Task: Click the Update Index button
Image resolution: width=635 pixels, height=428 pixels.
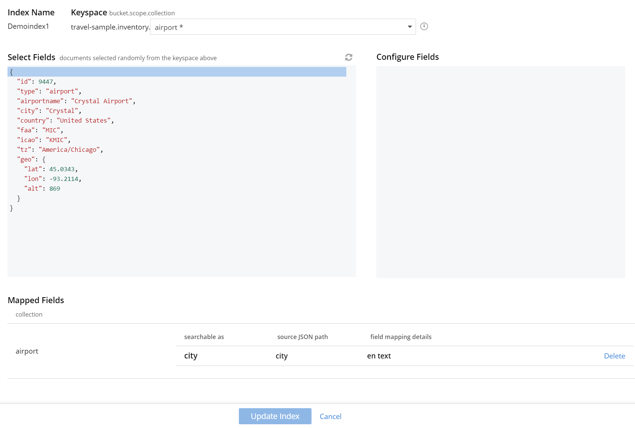Action: (275, 416)
